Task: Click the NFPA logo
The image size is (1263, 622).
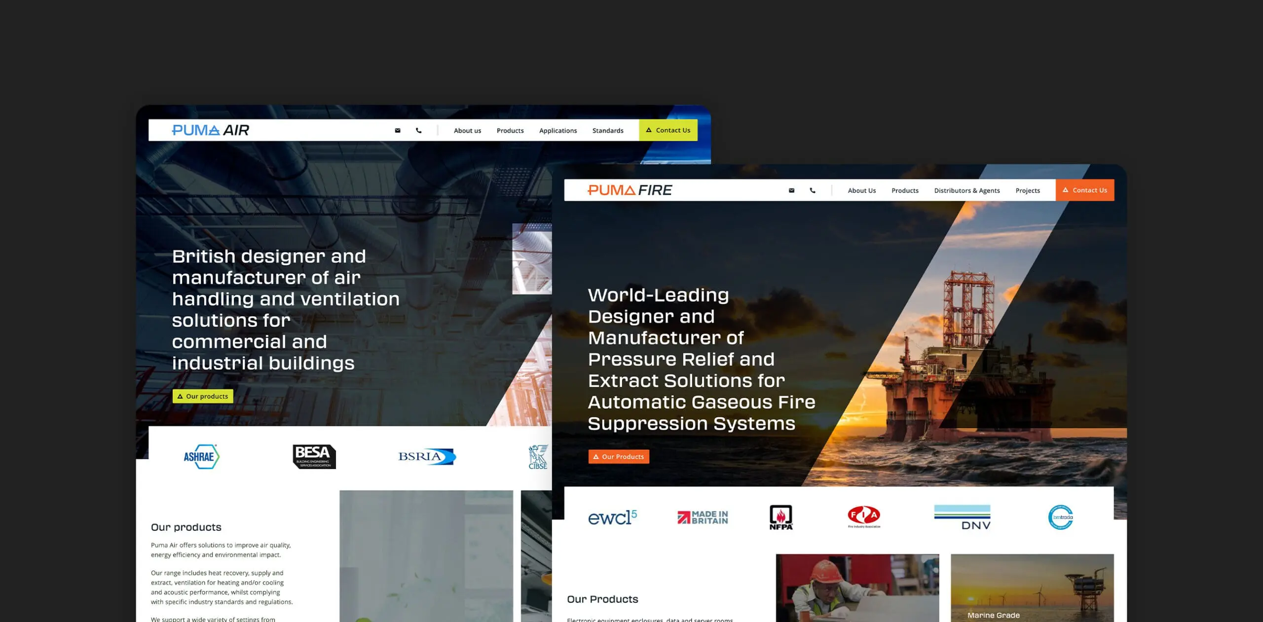Action: coord(781,517)
